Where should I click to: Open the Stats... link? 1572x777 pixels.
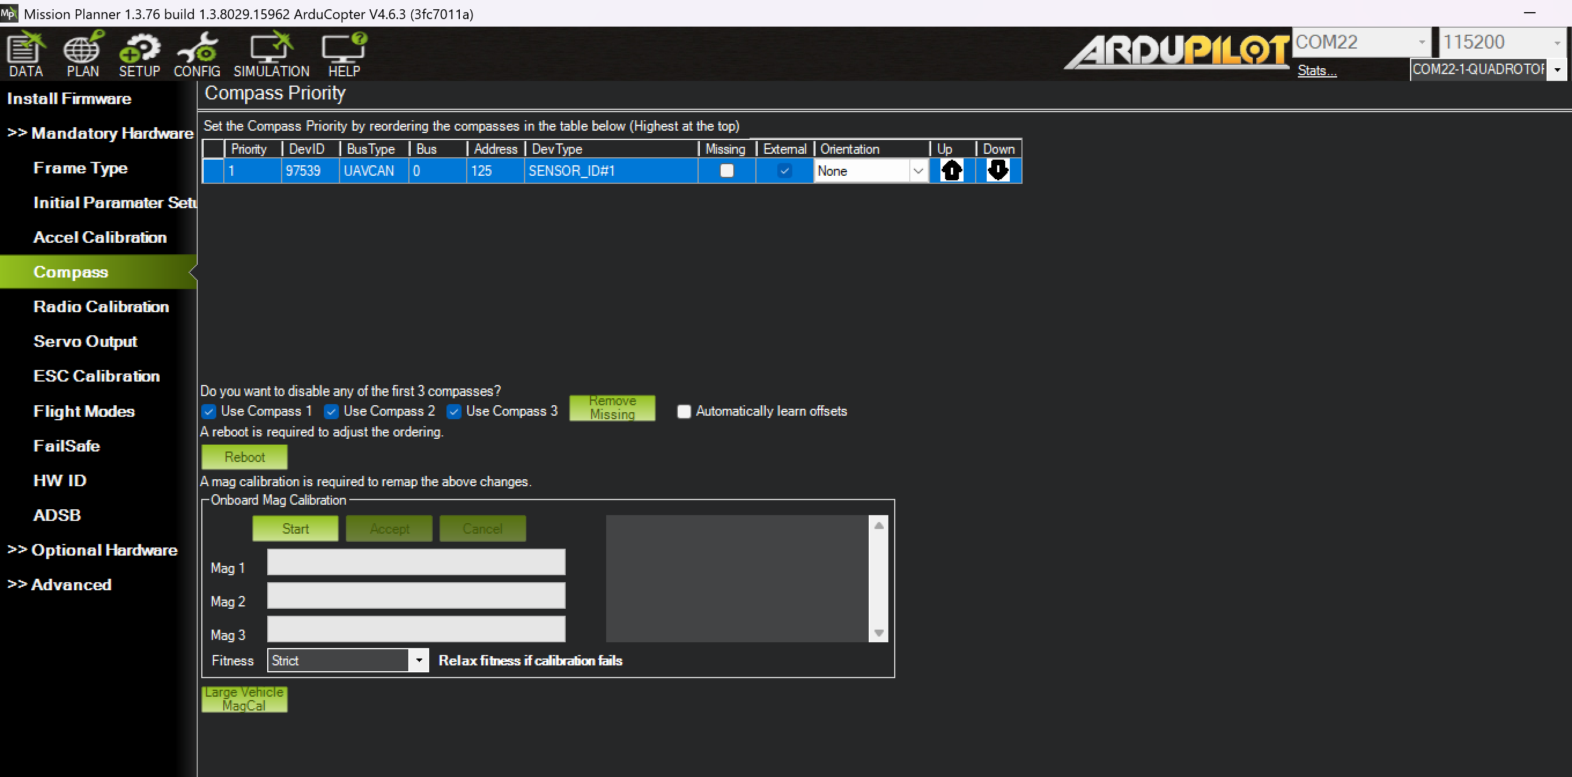1316,71
